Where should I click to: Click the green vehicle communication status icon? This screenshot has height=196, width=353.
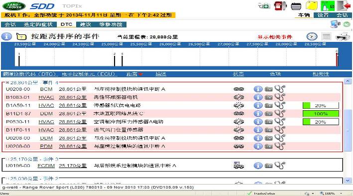328,6
